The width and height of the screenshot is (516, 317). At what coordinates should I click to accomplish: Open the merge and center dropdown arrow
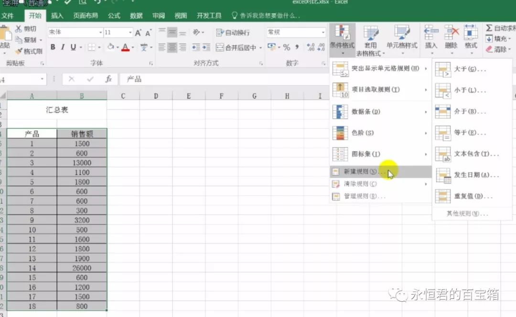pyautogui.click(x=260, y=48)
